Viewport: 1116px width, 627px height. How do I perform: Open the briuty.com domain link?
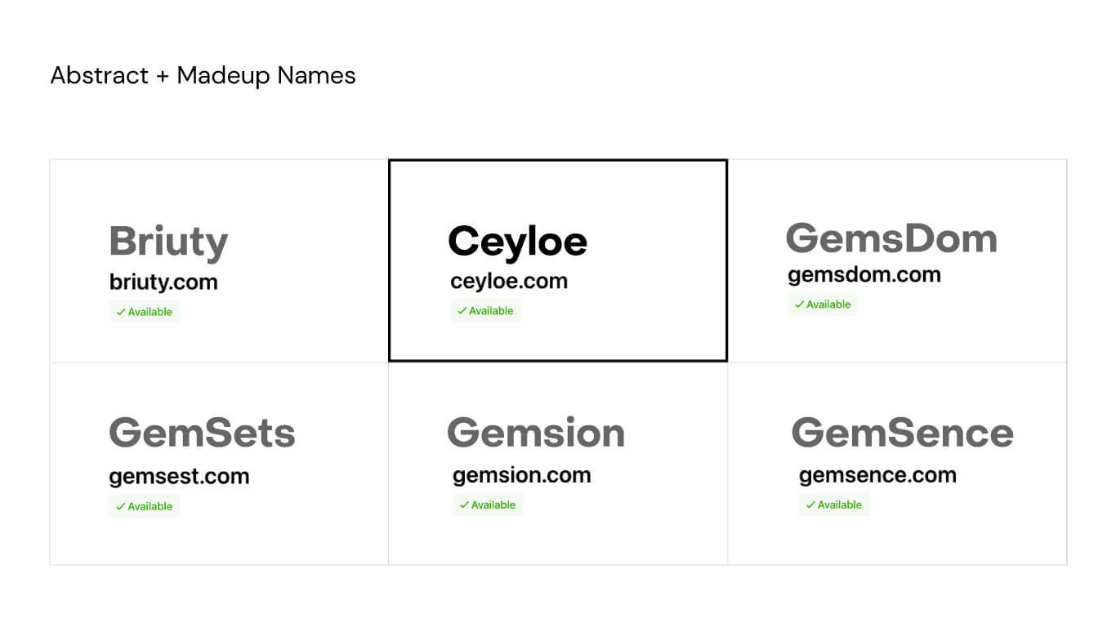pyautogui.click(x=163, y=282)
